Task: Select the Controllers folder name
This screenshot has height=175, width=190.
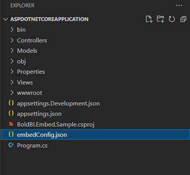Action: pyautogui.click(x=32, y=41)
